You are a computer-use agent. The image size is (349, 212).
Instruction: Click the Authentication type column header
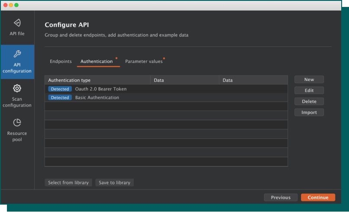pyautogui.click(x=69, y=80)
